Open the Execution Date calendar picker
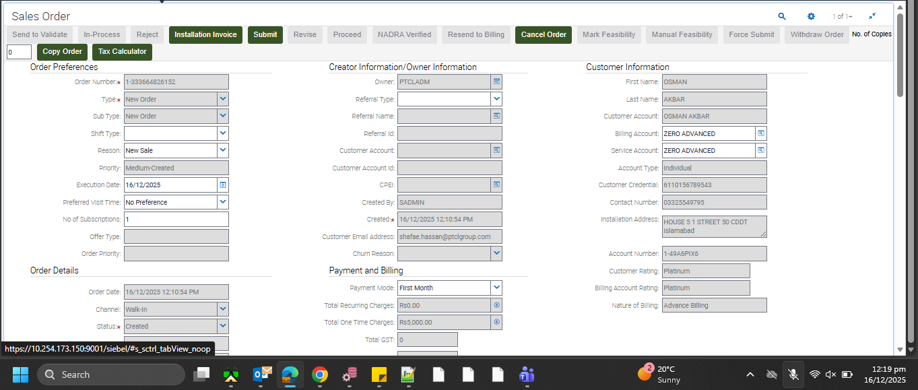The height and width of the screenshot is (390, 918). [223, 185]
